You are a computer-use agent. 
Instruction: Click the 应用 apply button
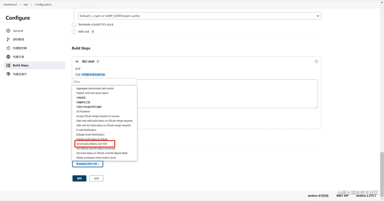pyautogui.click(x=97, y=178)
